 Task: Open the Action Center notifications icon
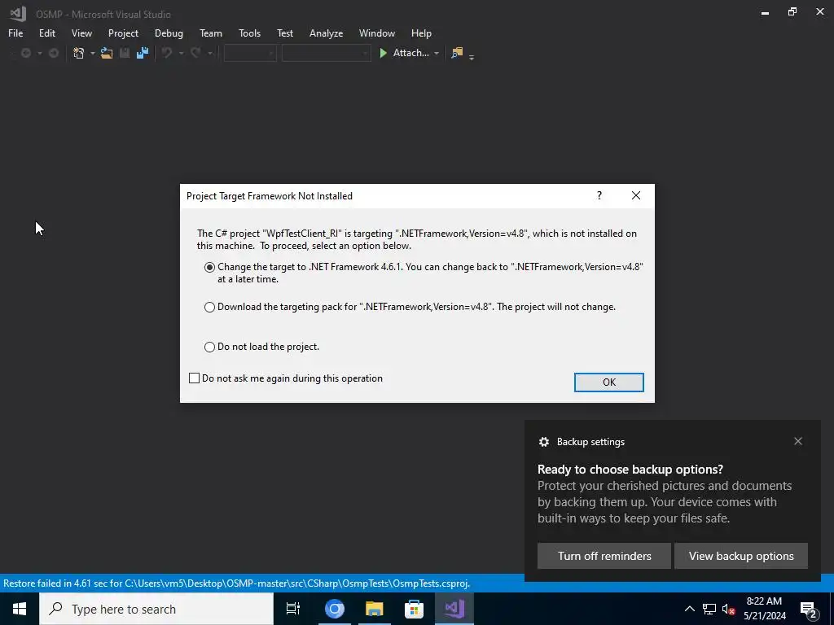[809, 610]
